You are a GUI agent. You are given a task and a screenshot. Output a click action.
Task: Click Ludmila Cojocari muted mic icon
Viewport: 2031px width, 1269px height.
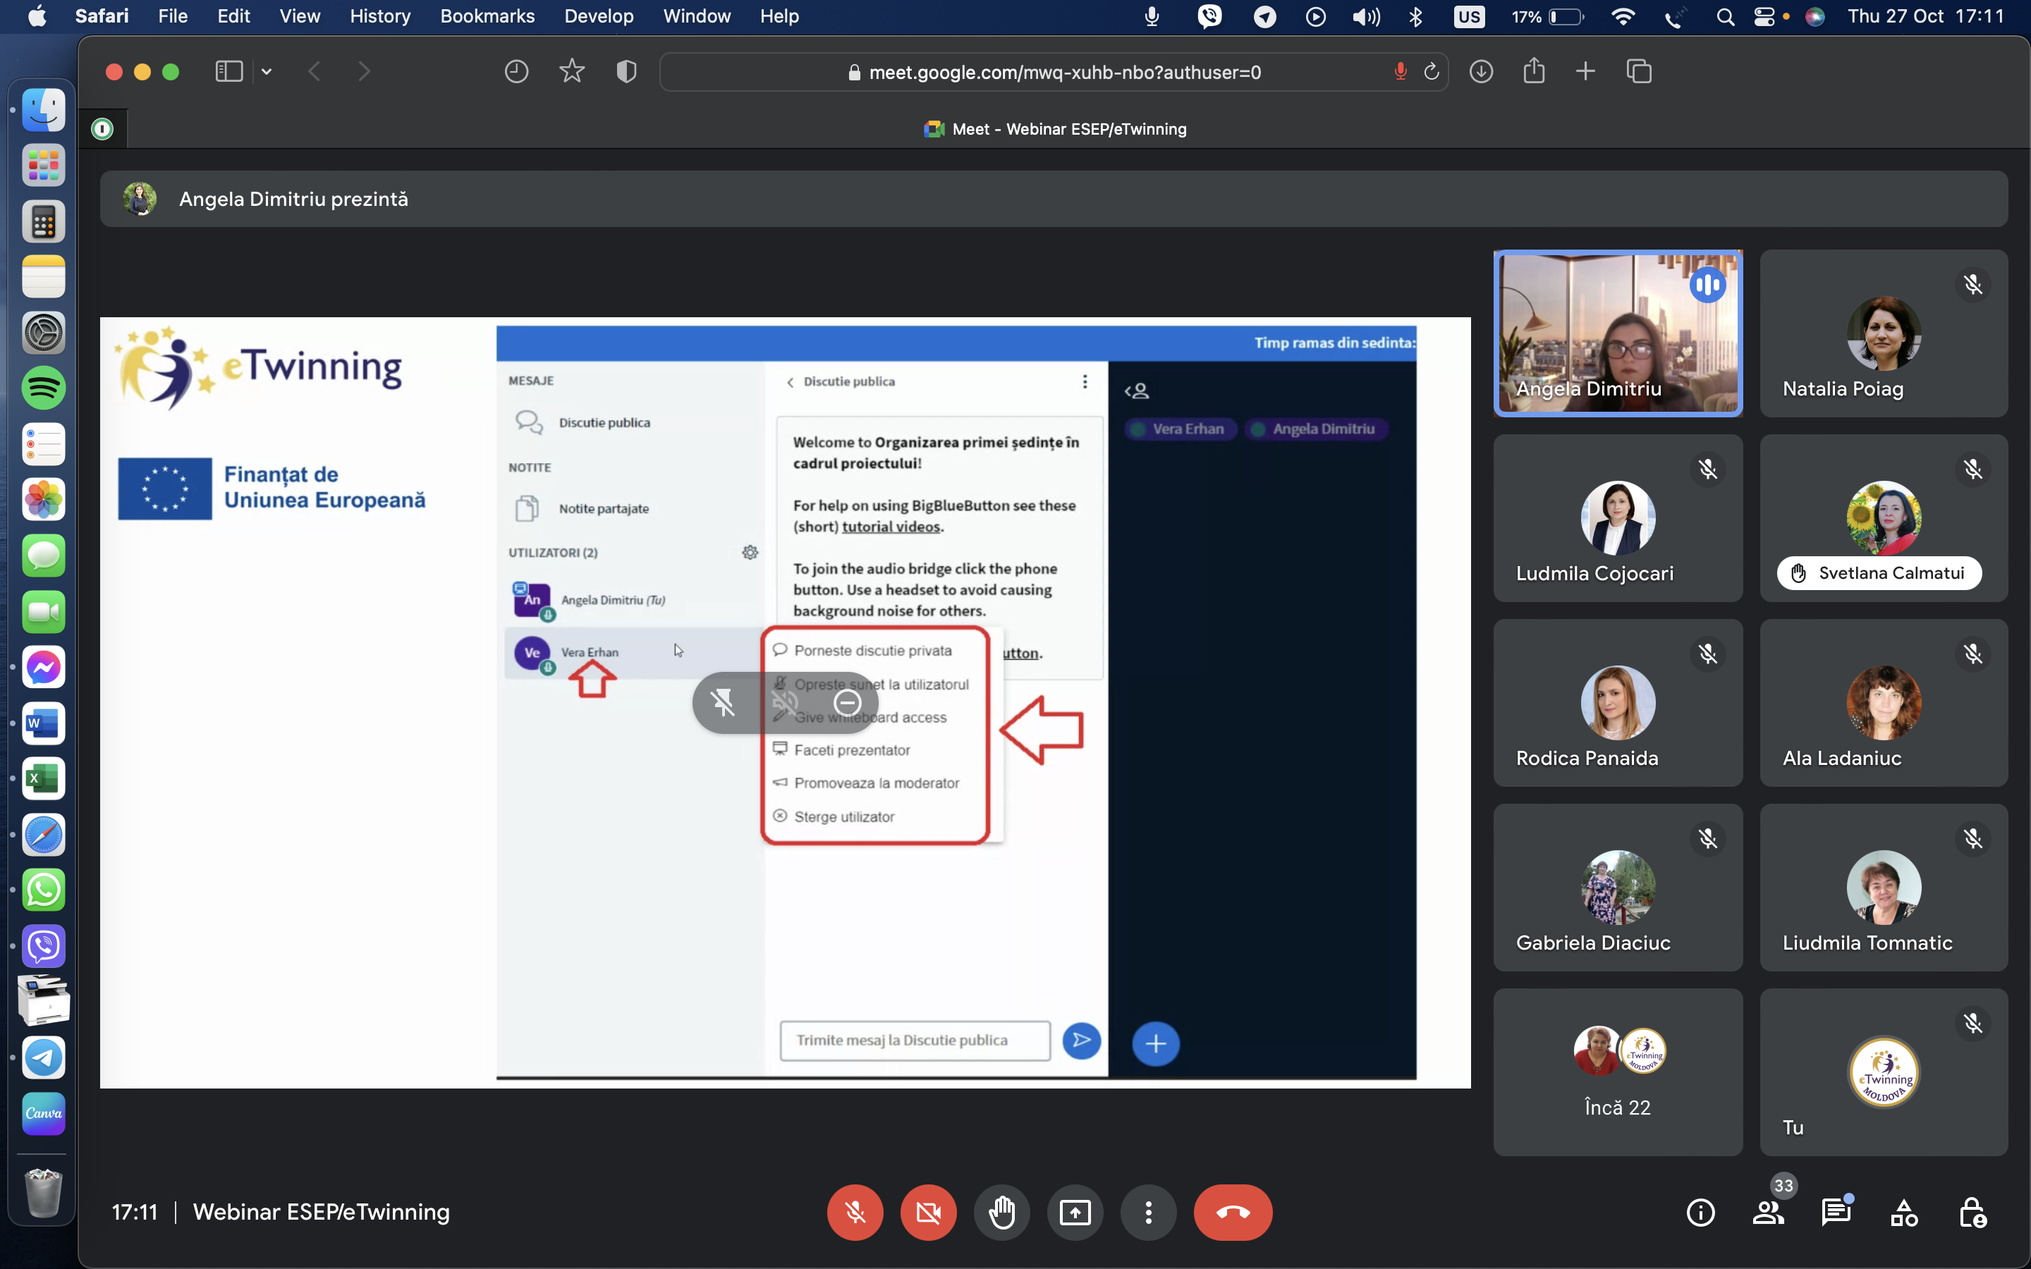[1707, 469]
